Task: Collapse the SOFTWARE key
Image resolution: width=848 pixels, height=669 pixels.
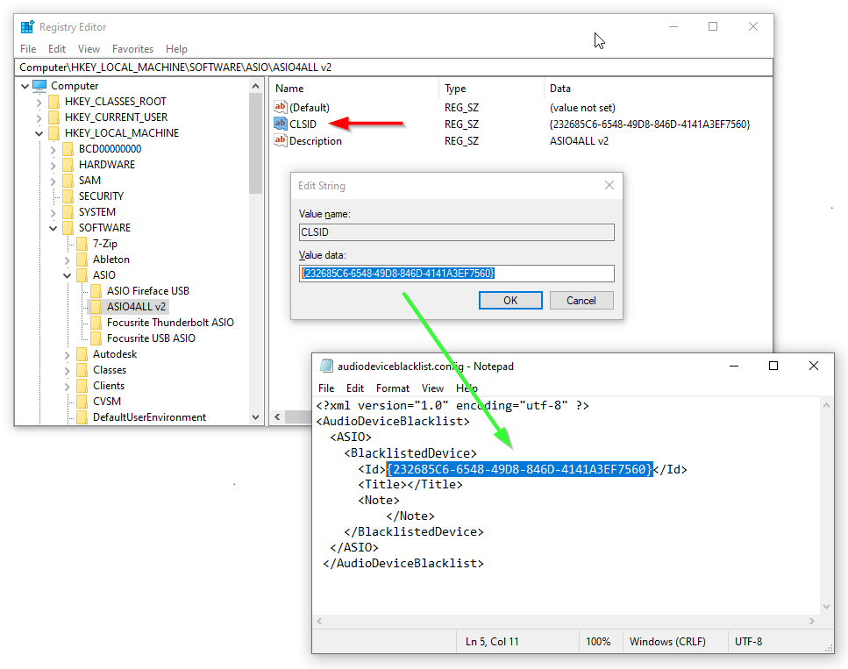Action: pyautogui.click(x=53, y=228)
